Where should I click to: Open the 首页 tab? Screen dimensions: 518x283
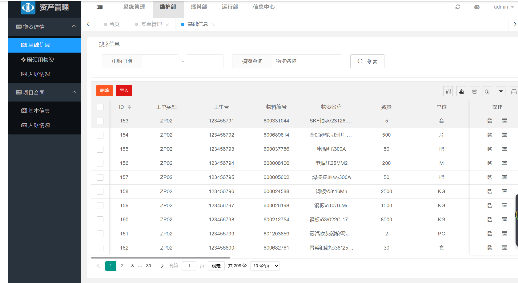112,24
